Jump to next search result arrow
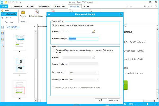 pos(151,6)
